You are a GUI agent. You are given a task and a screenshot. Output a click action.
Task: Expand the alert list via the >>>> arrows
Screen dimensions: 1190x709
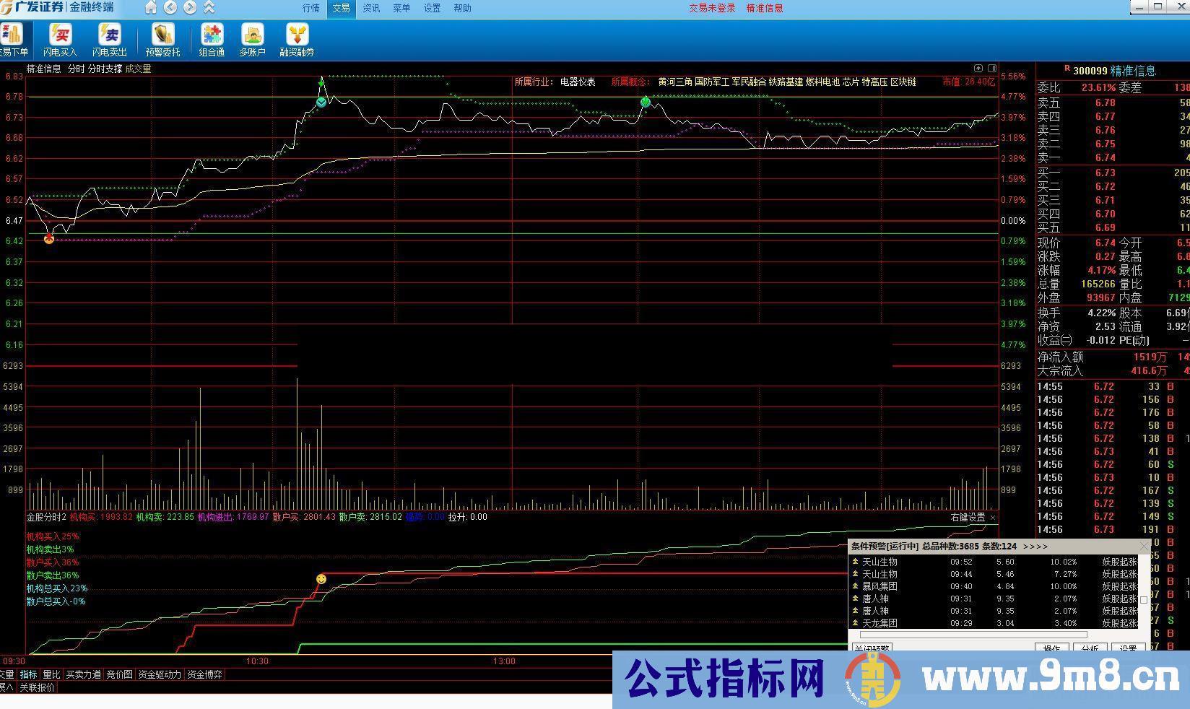(x=1035, y=547)
